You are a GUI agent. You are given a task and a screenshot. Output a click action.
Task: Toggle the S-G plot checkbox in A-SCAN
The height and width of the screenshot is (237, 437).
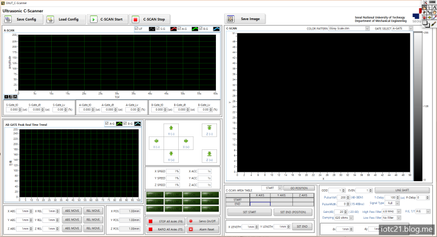click(158, 28)
